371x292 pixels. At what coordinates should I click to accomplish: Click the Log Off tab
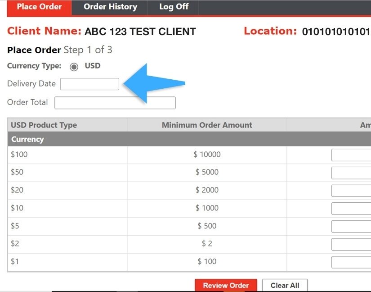coord(172,7)
